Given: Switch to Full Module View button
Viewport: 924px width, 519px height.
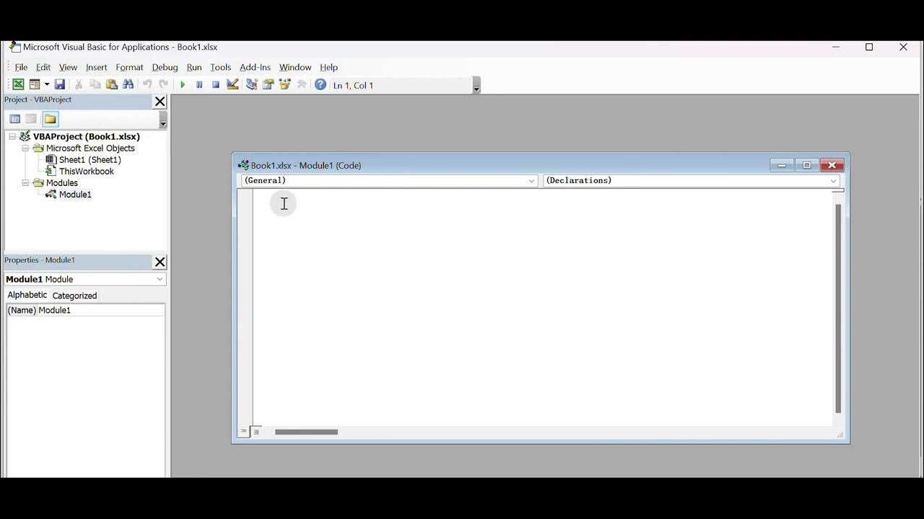Looking at the screenshot, I should coord(256,432).
